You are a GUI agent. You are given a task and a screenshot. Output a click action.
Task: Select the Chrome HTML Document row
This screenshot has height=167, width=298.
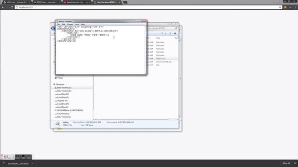point(163,62)
